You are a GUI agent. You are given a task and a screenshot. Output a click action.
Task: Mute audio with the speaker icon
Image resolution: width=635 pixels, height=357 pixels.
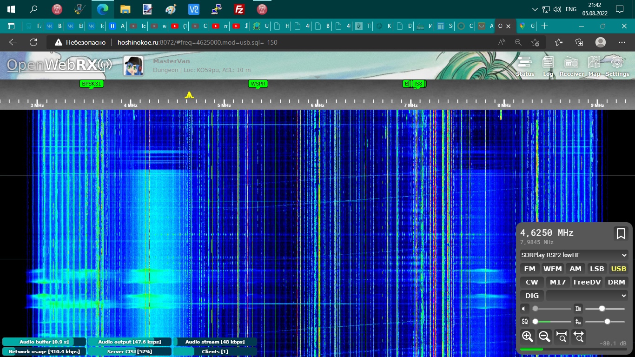[x=524, y=309]
